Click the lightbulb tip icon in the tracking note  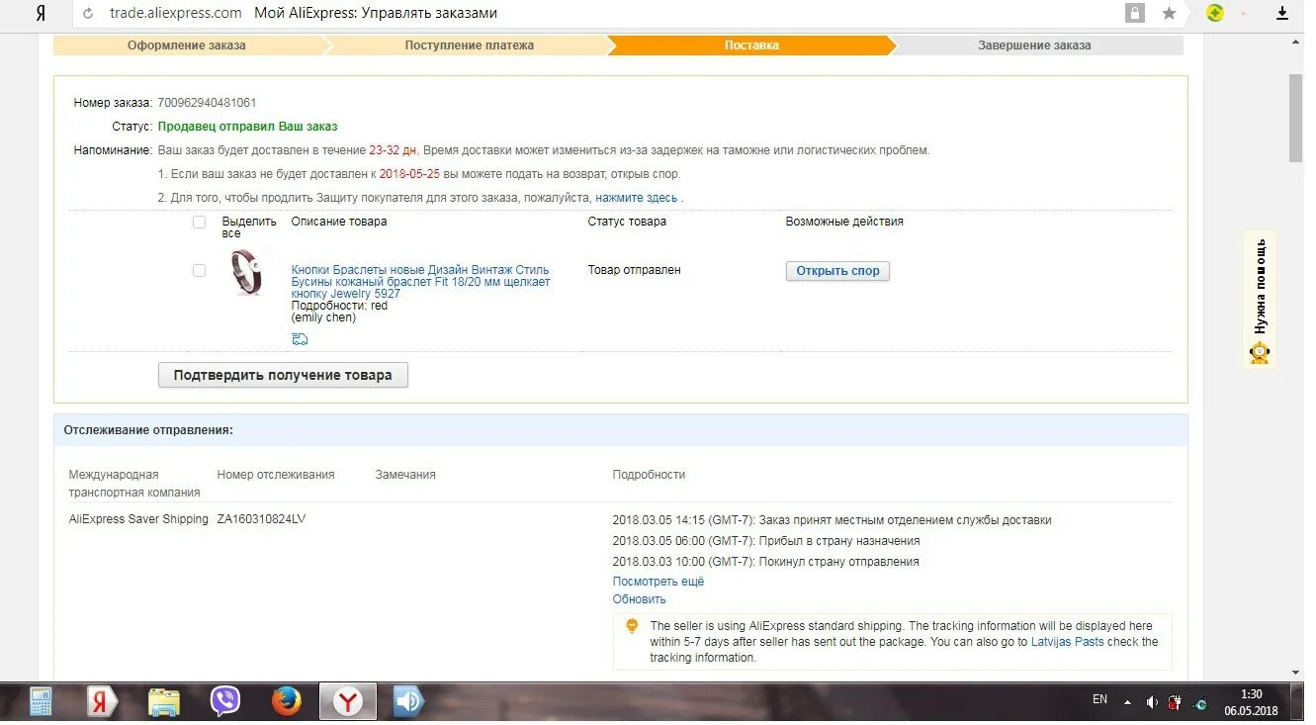tap(632, 626)
